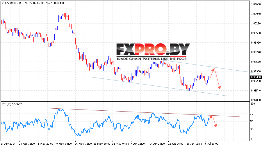262x147 pixels.
Task: Select the 1.00260 price axis label
Action: click(x=256, y=23)
